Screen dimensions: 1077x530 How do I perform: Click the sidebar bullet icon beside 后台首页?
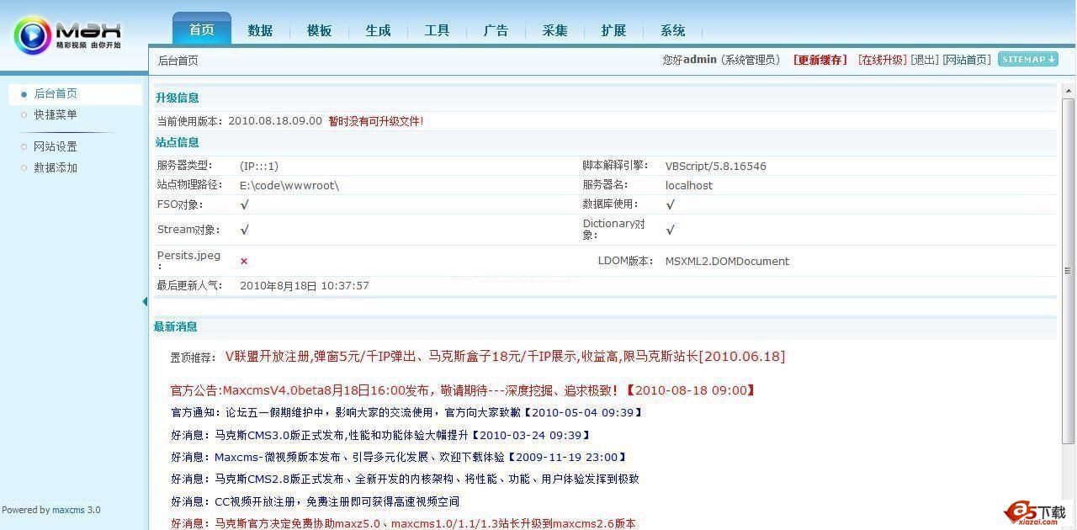point(24,94)
